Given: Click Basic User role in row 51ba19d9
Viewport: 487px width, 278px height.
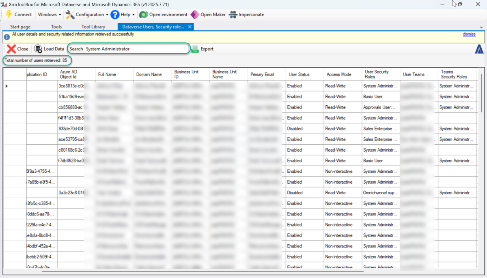Looking at the screenshot, I should (381, 97).
